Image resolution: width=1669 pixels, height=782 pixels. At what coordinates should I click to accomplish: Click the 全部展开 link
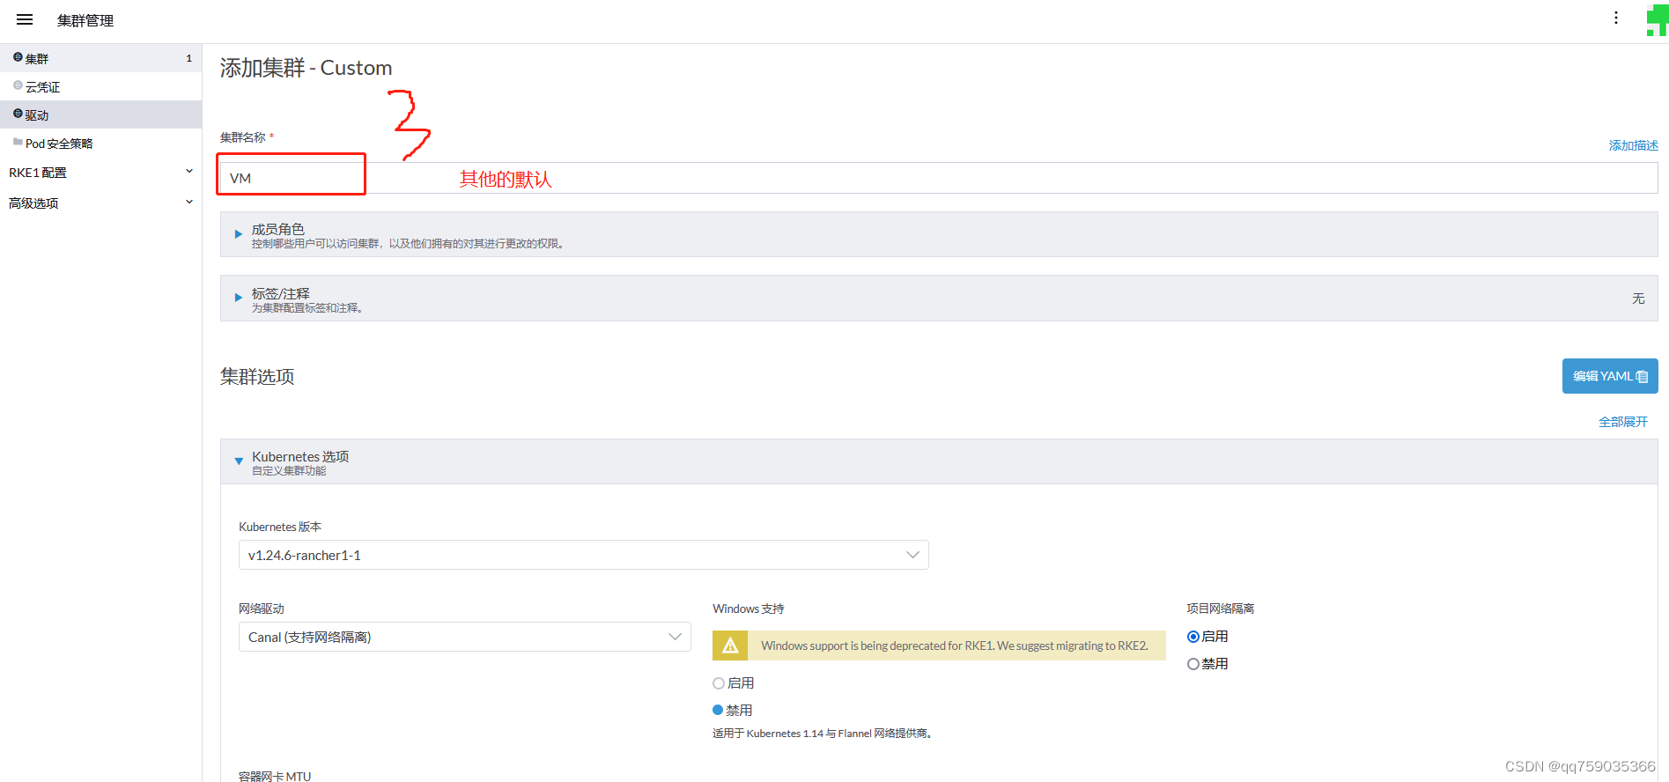(1623, 422)
